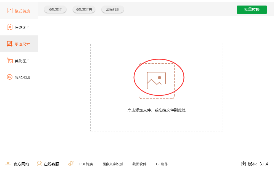Image resolution: width=274 pixels, height=169 pixels.
Task: Open the 截图软件 link
Action: tap(139, 164)
